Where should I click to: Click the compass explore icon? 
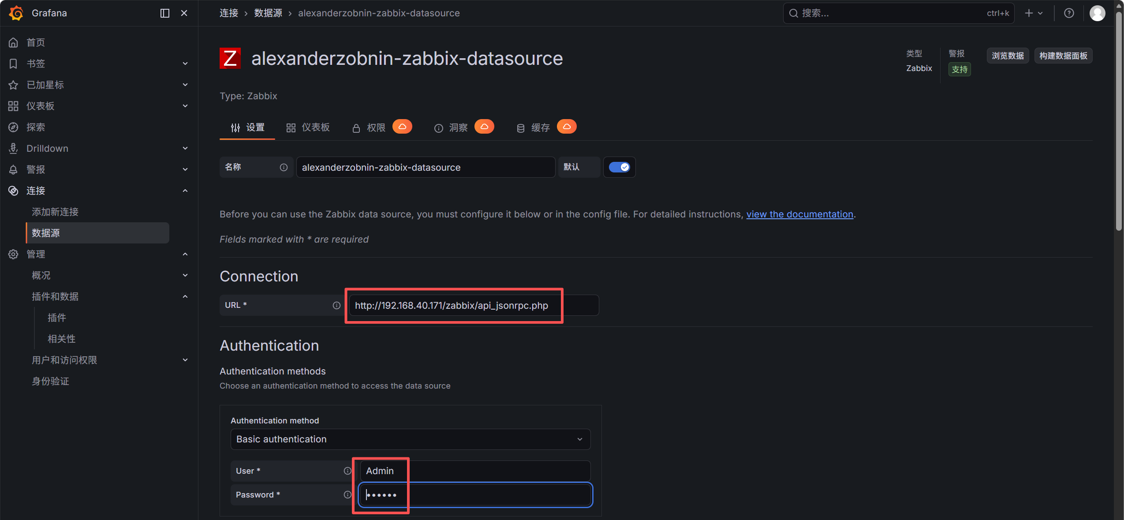point(13,127)
